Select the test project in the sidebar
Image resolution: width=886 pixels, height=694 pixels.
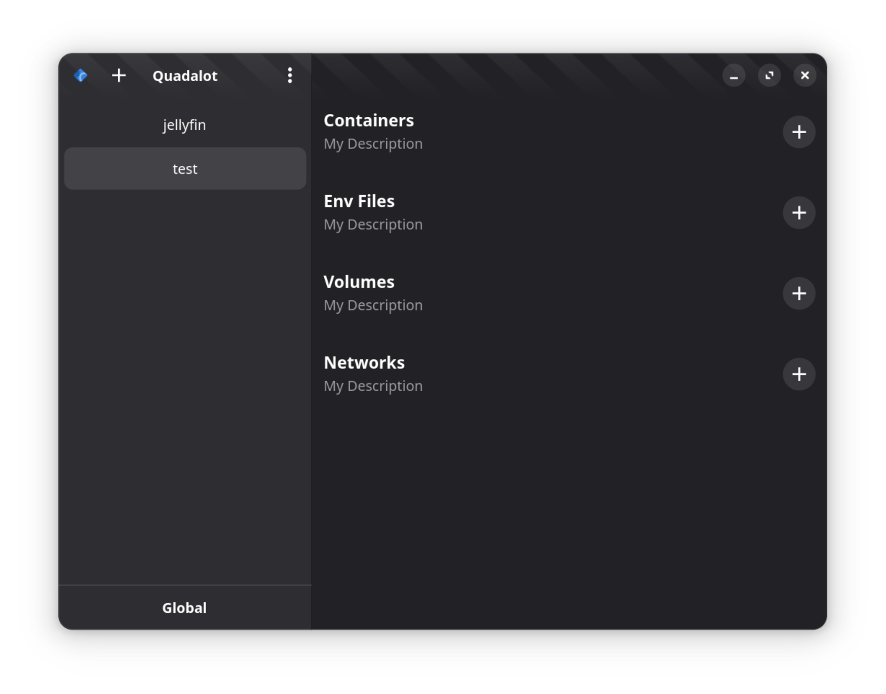pos(185,169)
